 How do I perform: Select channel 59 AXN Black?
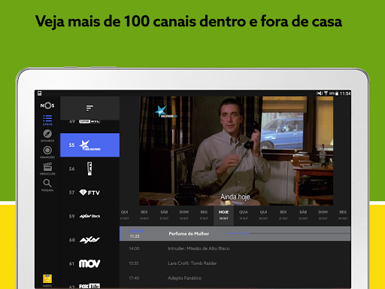(89, 216)
